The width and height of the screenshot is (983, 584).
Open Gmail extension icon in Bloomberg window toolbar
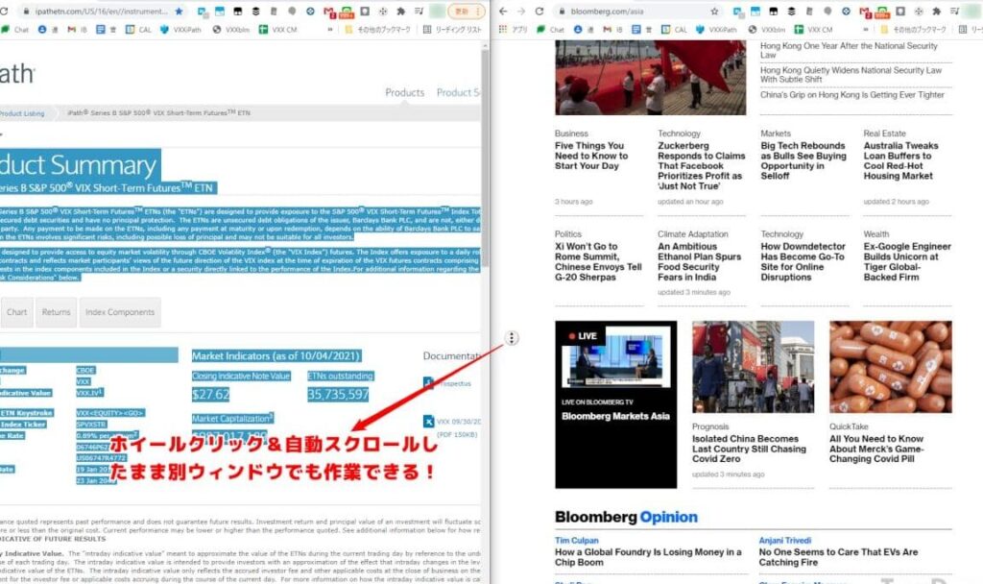[865, 12]
